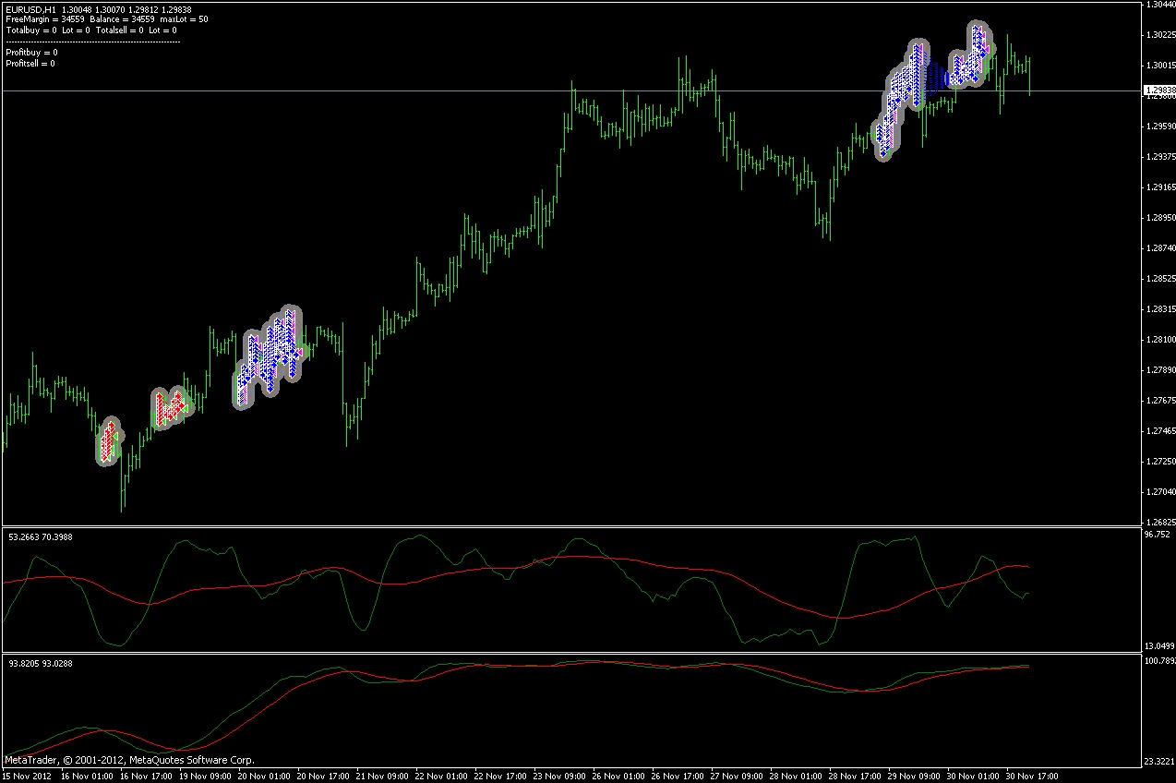Viewport: 1176px width, 783px height.
Task: Click the '30 Nov 17:00' time label
Action: point(1032,777)
